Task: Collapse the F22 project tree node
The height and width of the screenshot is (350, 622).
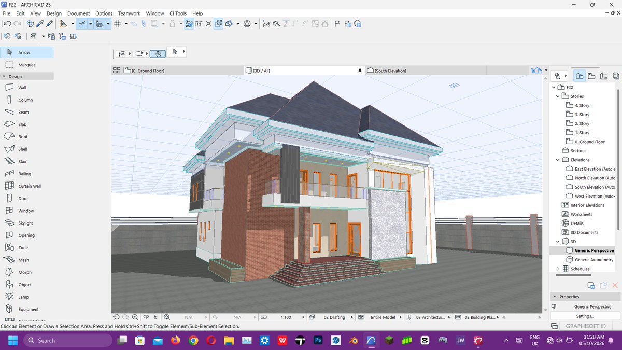Action: (554, 87)
